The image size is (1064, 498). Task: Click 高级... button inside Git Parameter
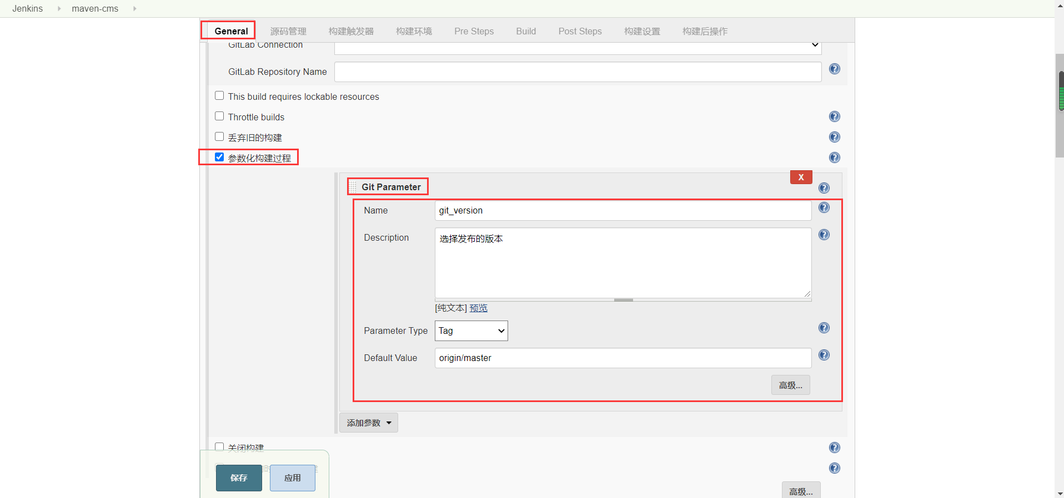[790, 385]
